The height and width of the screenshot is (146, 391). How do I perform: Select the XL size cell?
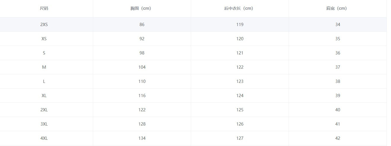coord(44,96)
